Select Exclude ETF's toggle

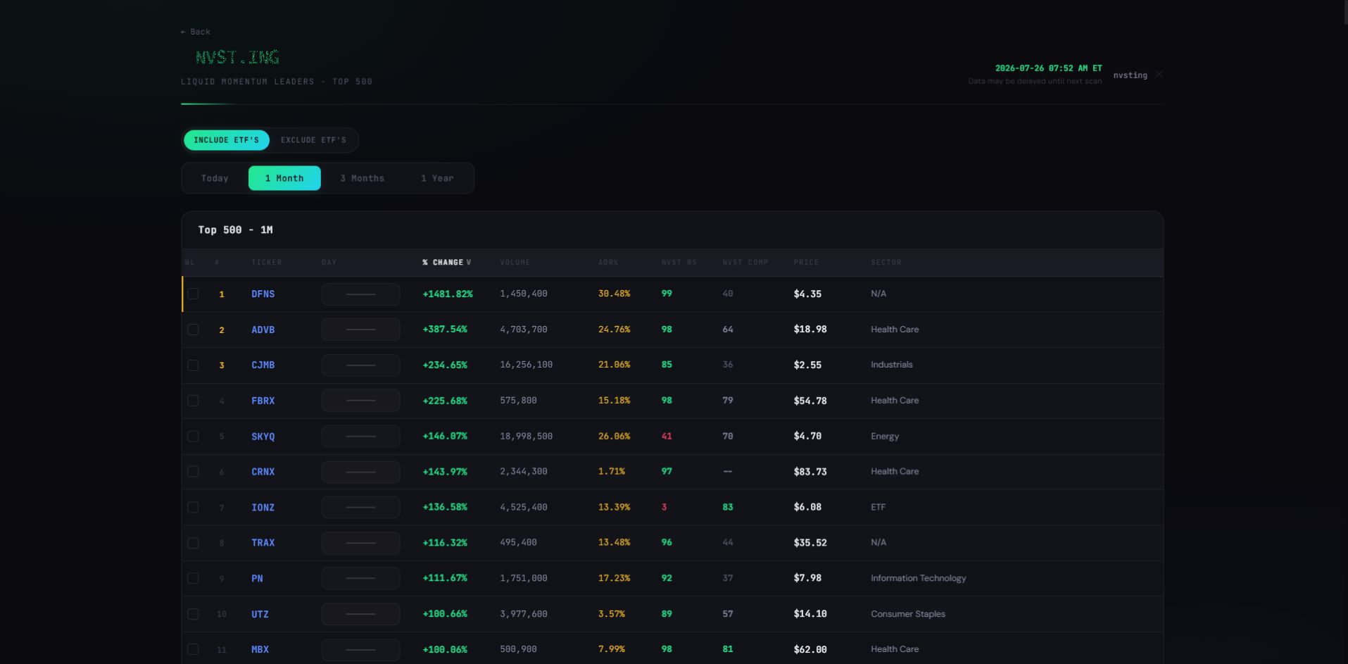point(313,140)
